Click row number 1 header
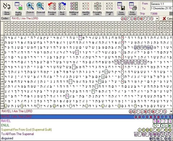 [2, 38]
